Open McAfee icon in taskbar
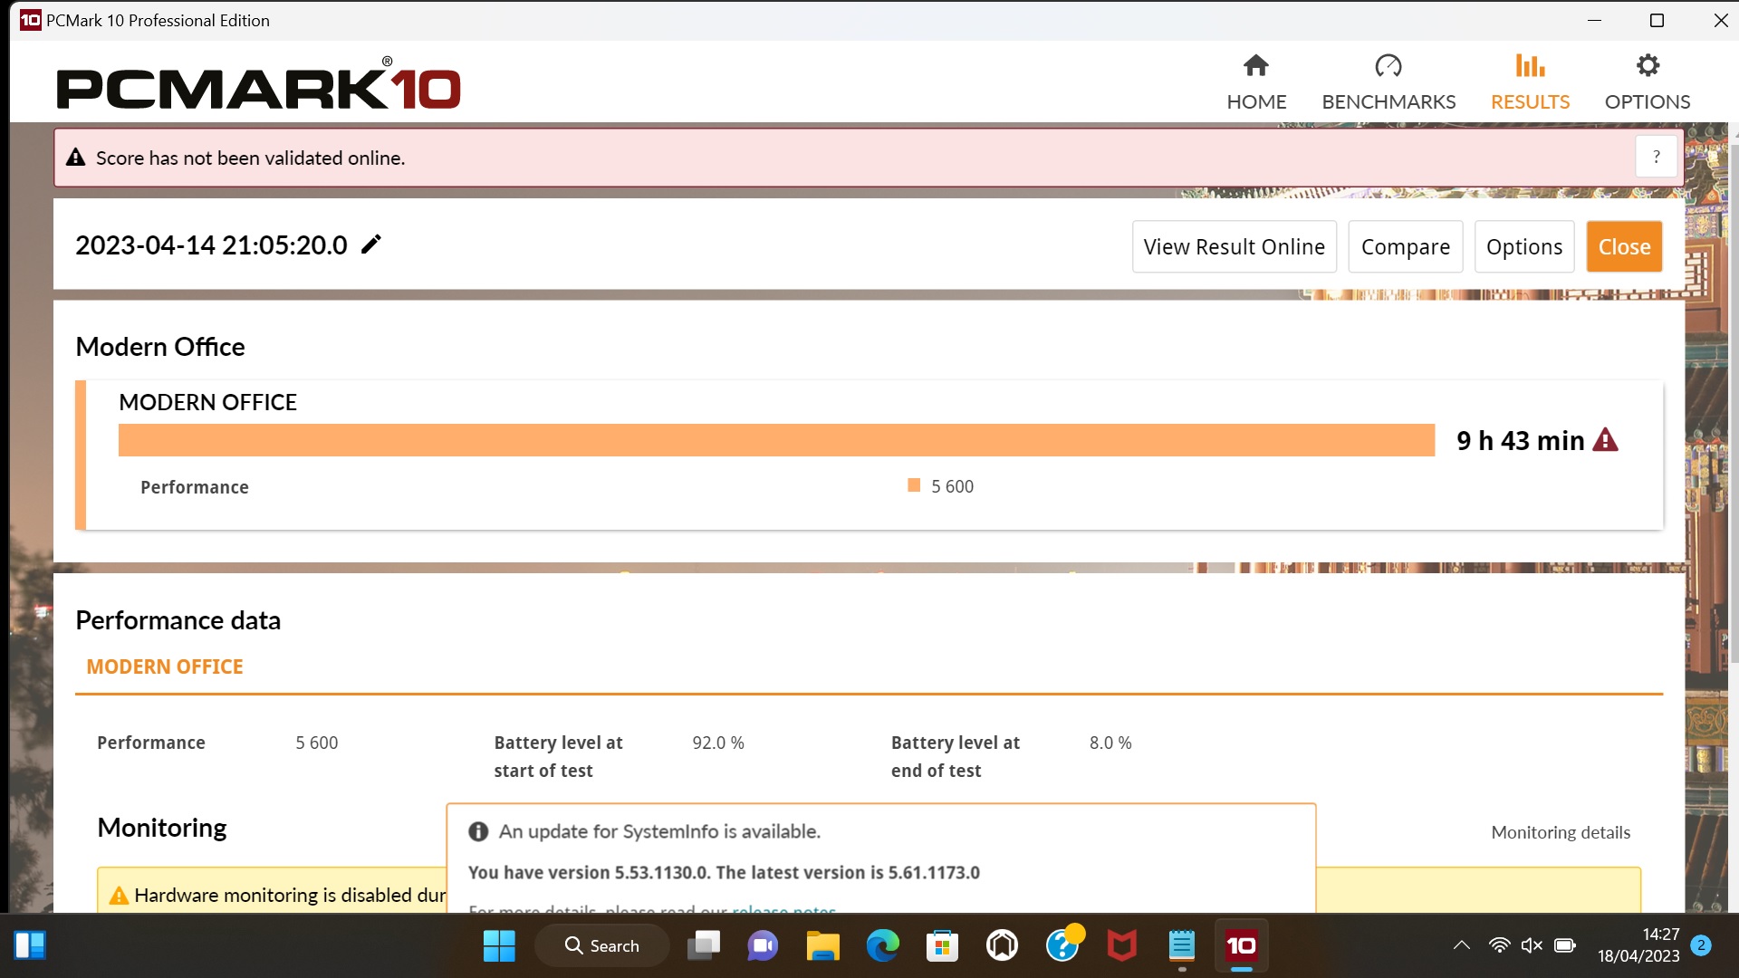 click(x=1121, y=946)
